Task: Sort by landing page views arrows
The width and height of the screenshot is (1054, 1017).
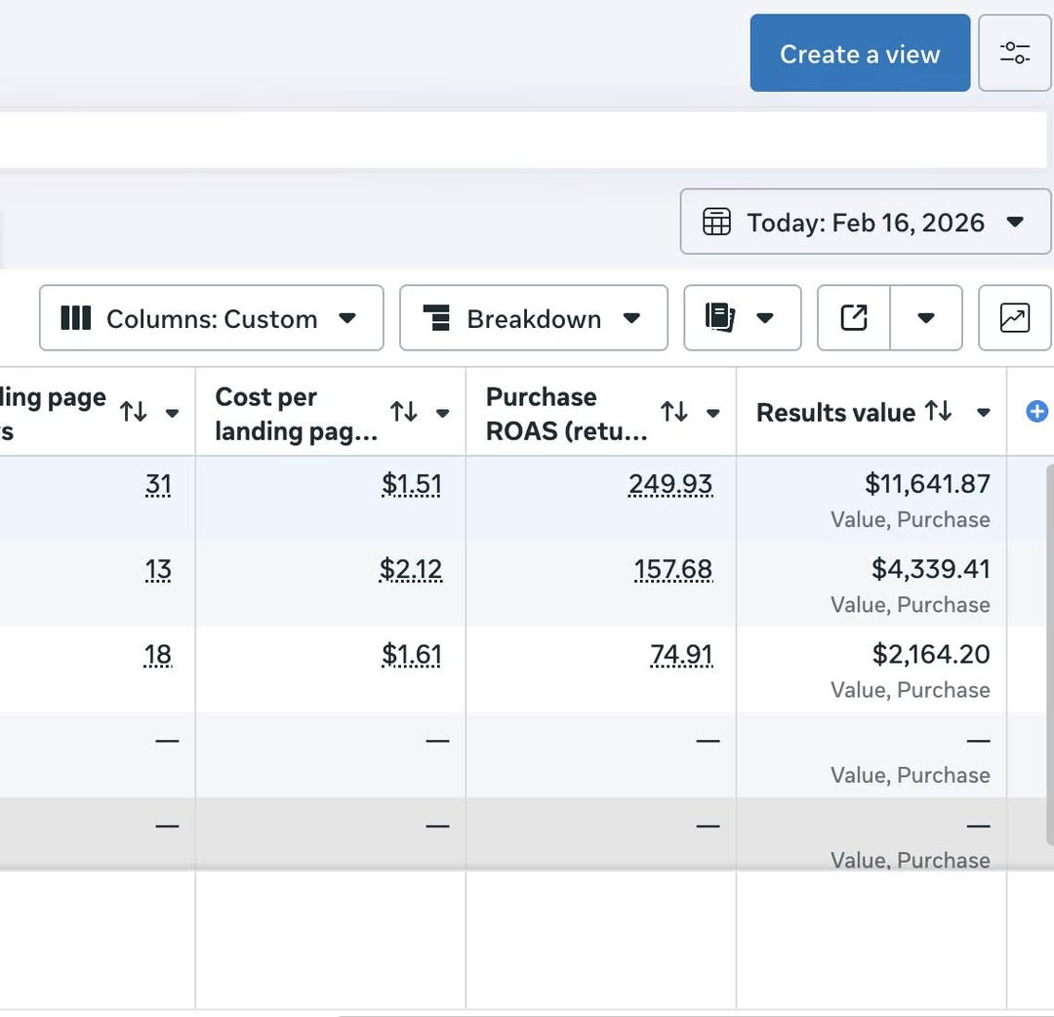Action: [x=134, y=412]
